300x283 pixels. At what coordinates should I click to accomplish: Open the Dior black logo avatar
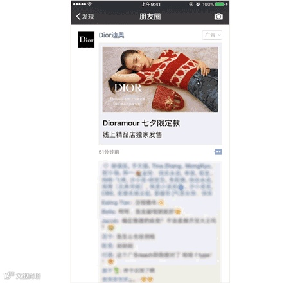tap(86, 39)
